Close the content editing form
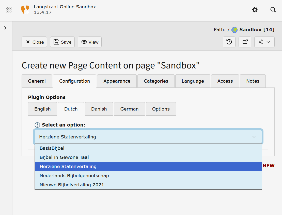This screenshot has height=215, width=282. pos(35,42)
